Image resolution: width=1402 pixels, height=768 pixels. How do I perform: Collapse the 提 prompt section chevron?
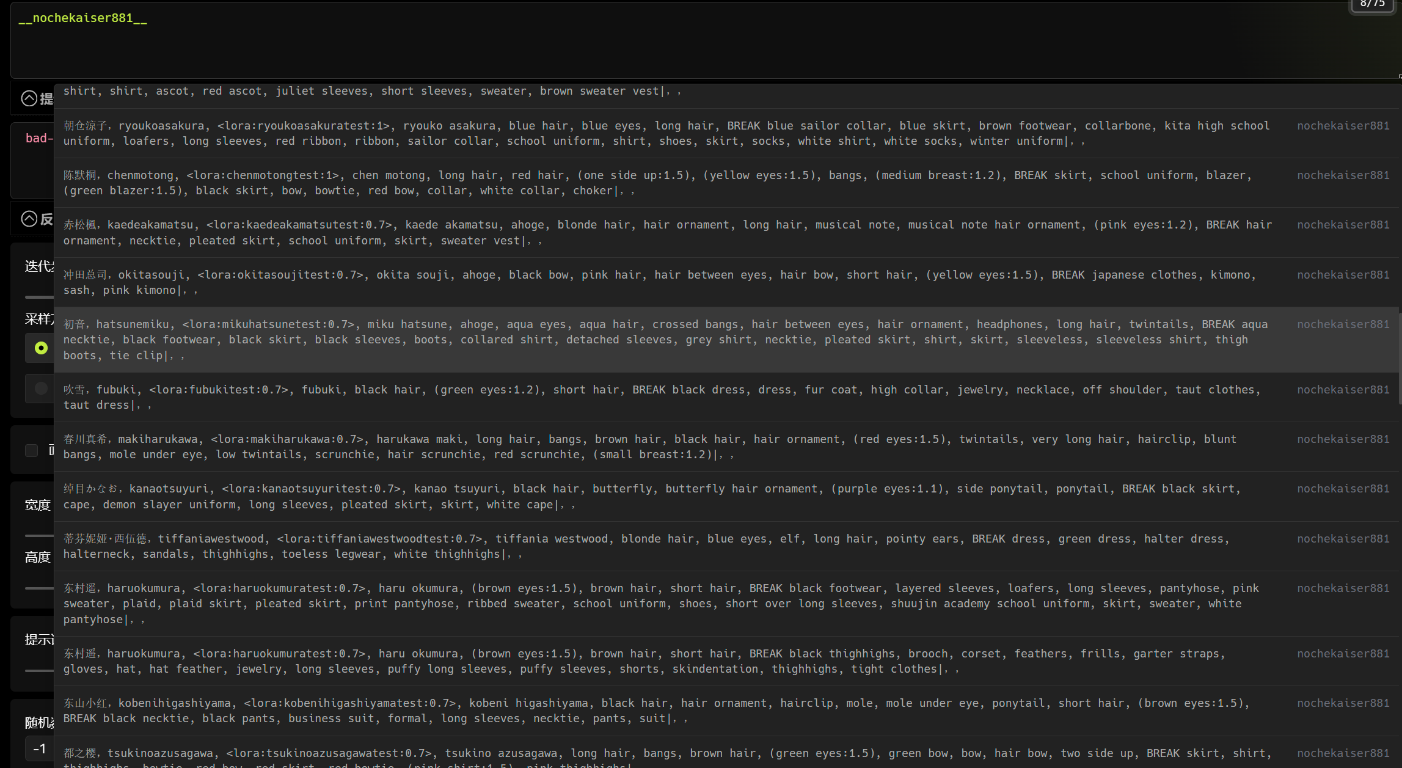click(29, 98)
